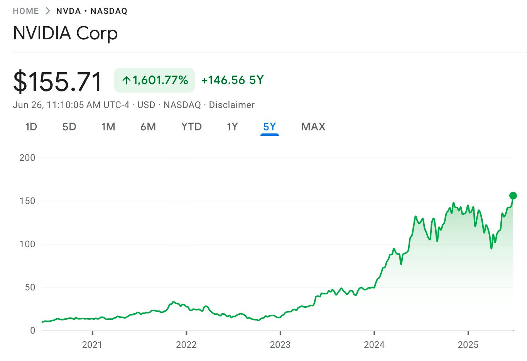Screen dimensions: 527x361
Task: Click the $155.71 stock price
Action: click(x=57, y=81)
